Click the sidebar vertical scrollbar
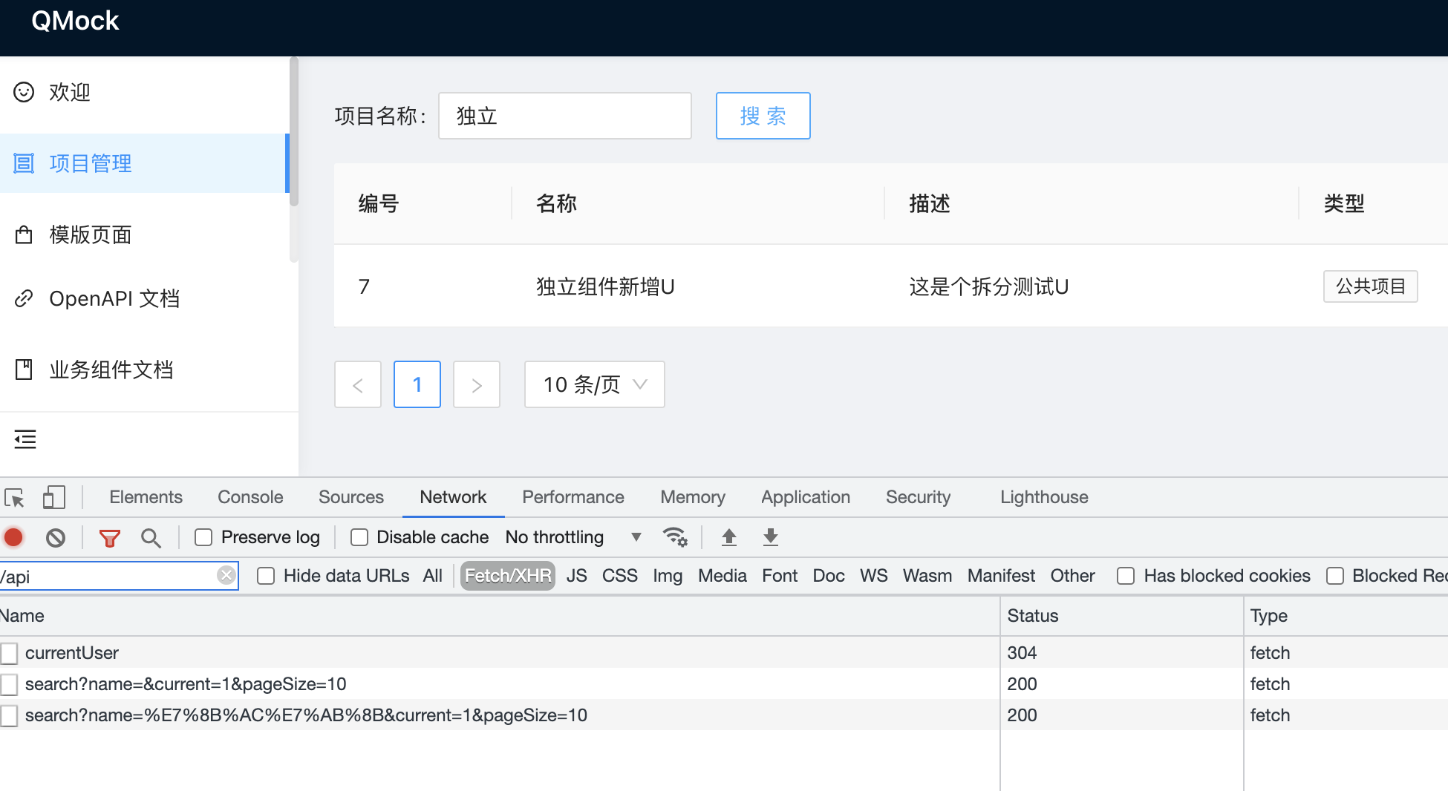 coord(294,132)
